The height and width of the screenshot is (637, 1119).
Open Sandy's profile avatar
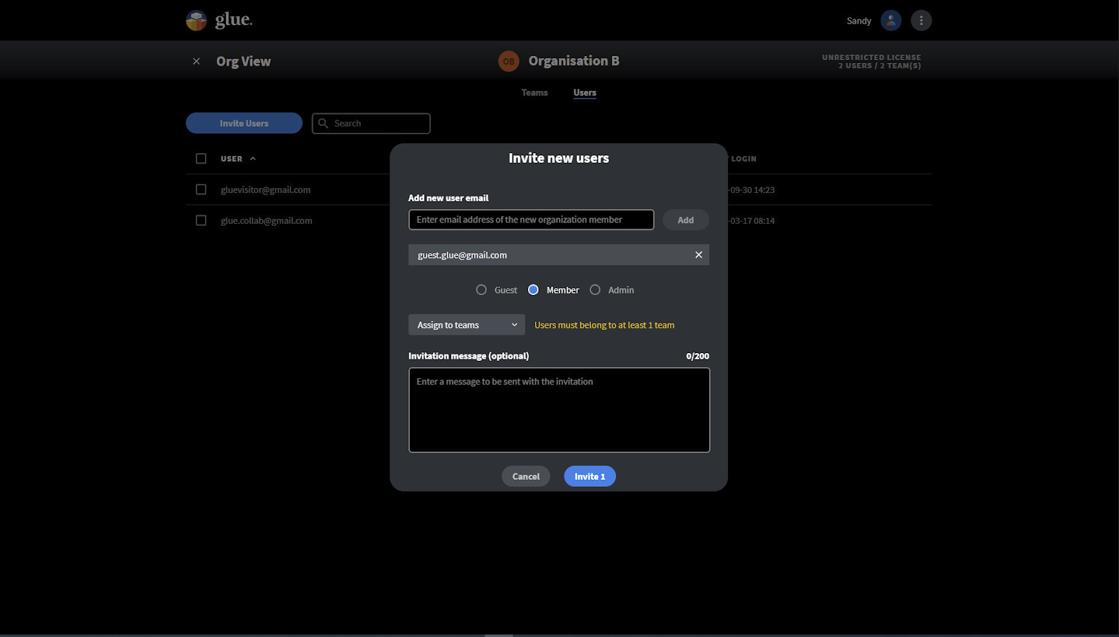point(891,20)
